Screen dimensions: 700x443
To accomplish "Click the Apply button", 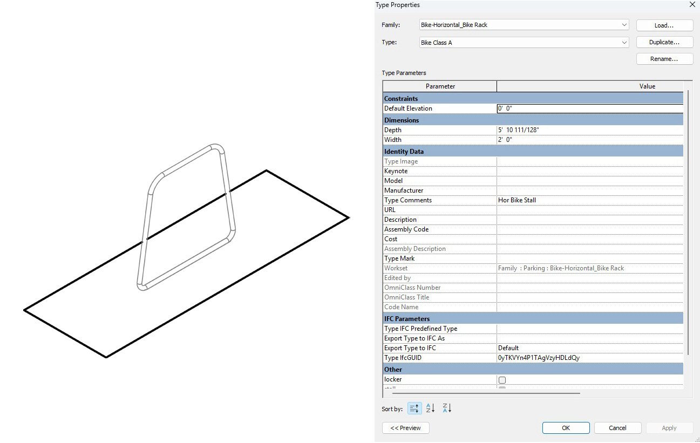I will point(669,428).
